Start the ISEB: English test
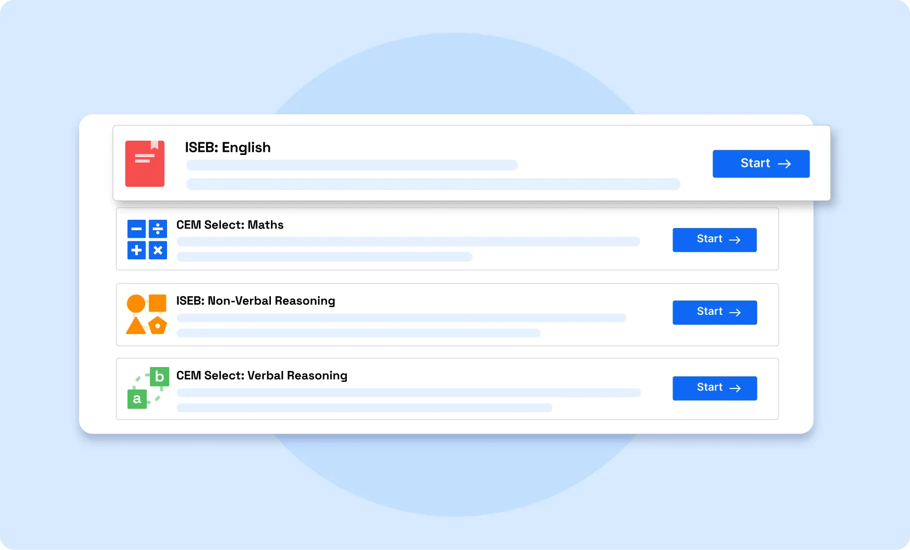The width and height of the screenshot is (910, 550). (x=761, y=164)
